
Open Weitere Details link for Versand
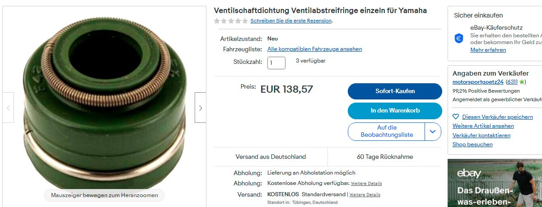tap(365, 195)
